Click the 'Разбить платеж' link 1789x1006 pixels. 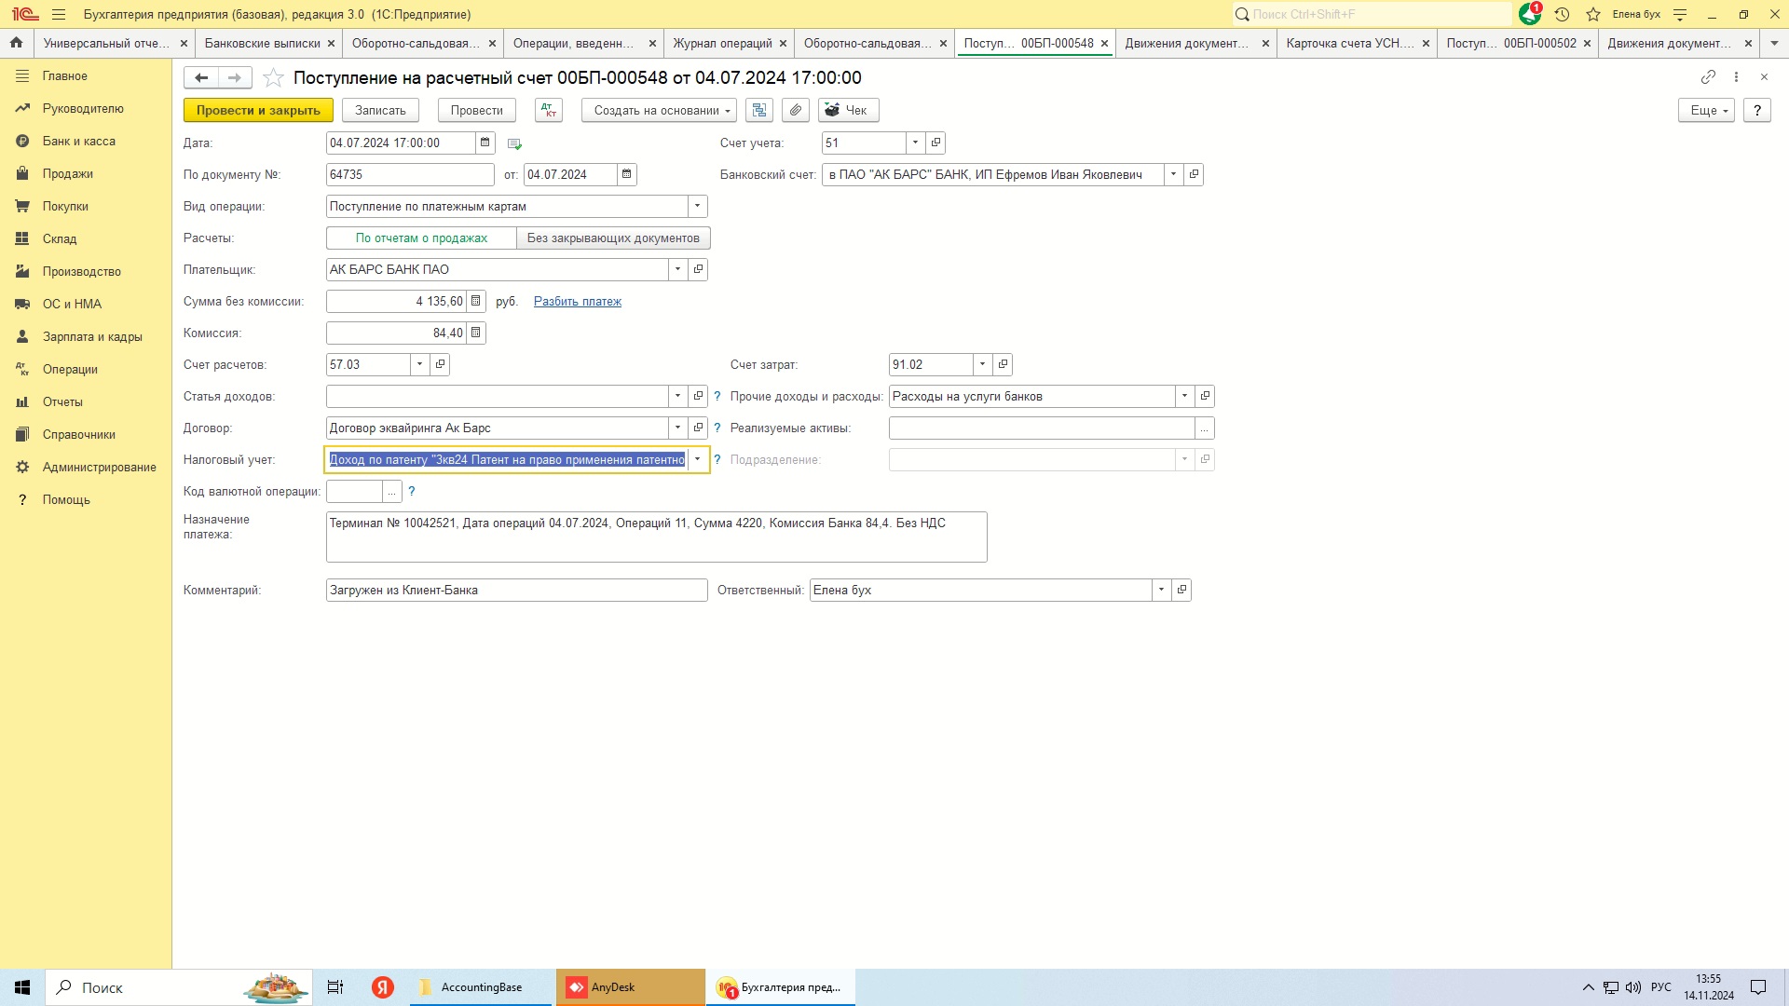click(x=577, y=301)
